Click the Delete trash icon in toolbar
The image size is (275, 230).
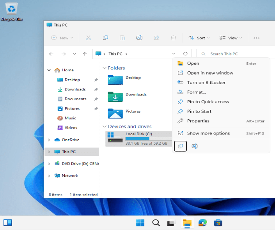click(x=174, y=38)
